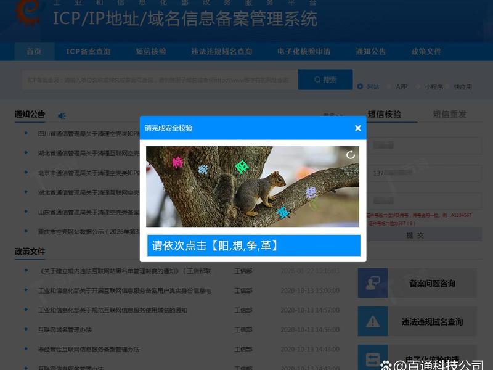Click the cyan character 革 on branch
The height and width of the screenshot is (370, 493).
click(283, 212)
